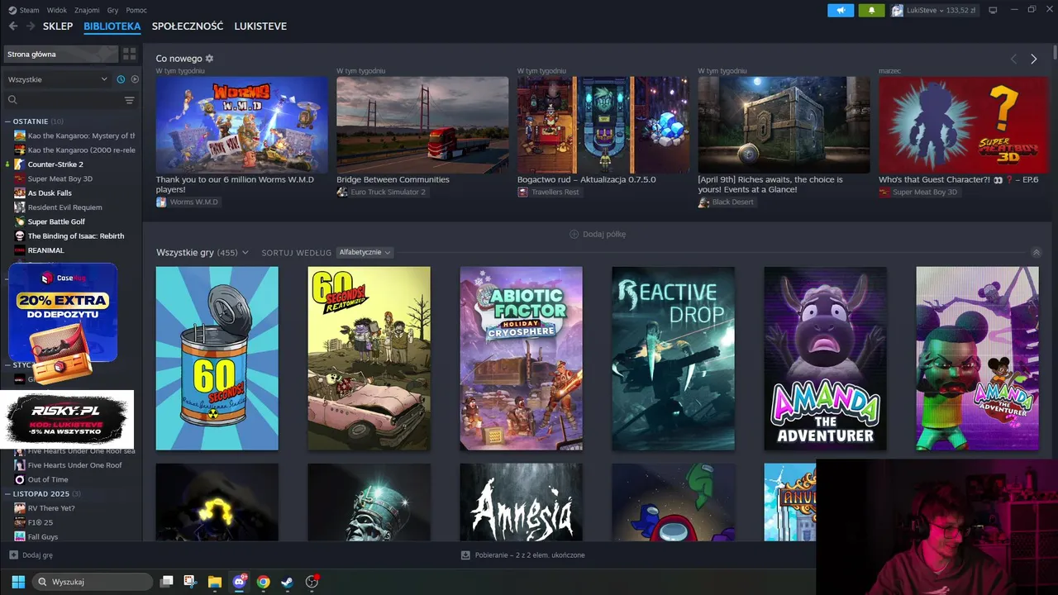Image resolution: width=1058 pixels, height=595 pixels.
Task: Click Dodaj półkę button
Action: (598, 234)
